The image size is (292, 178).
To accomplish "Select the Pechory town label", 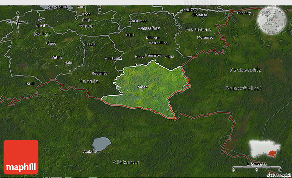I will pos(244,13).
